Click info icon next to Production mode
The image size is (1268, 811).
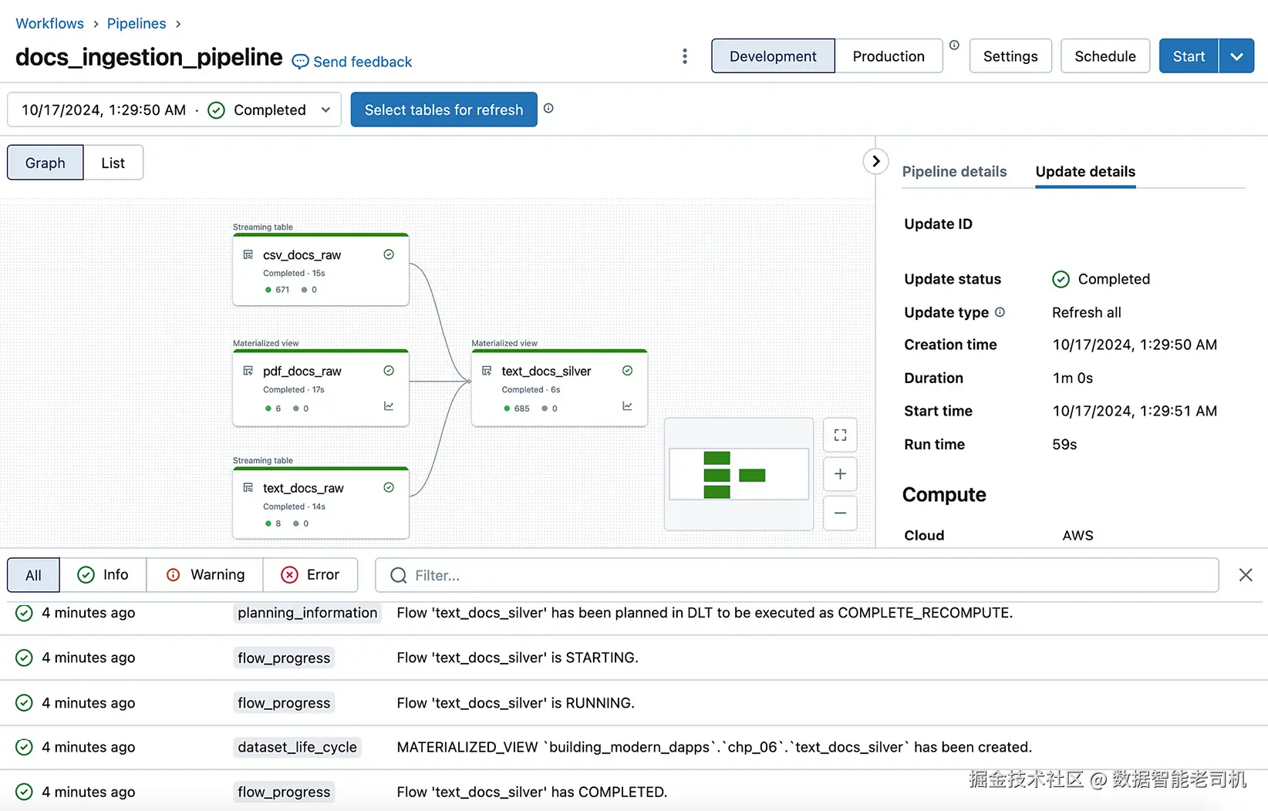(x=954, y=45)
